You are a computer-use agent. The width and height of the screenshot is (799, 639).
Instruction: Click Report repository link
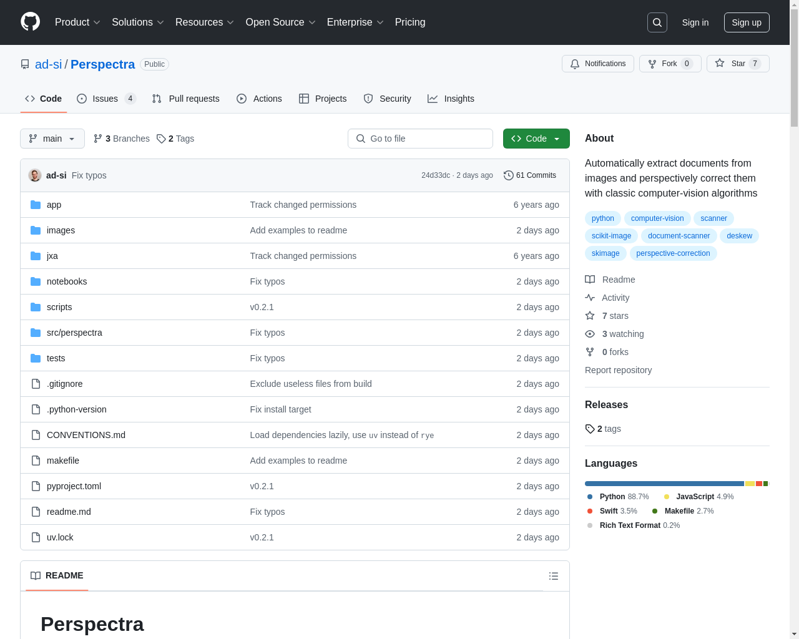click(x=618, y=370)
